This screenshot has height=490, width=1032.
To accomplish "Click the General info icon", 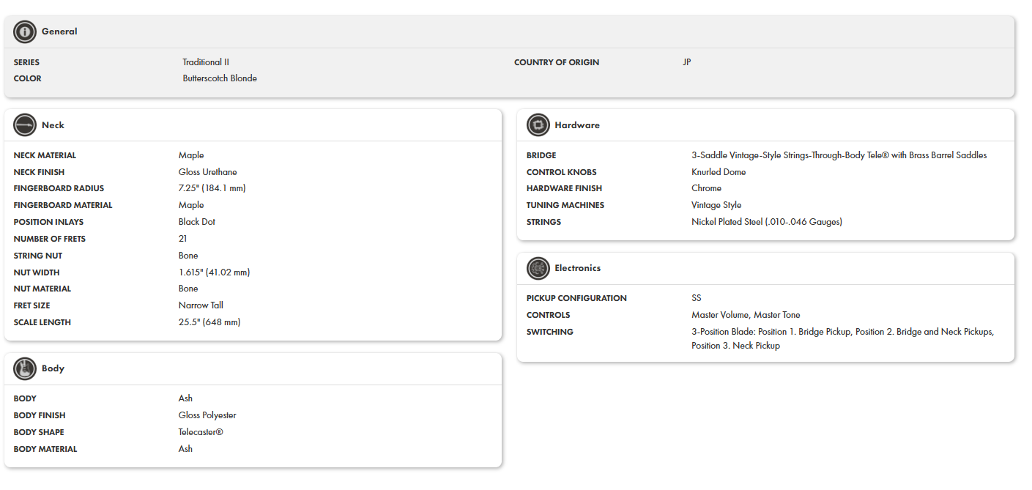I will (25, 31).
